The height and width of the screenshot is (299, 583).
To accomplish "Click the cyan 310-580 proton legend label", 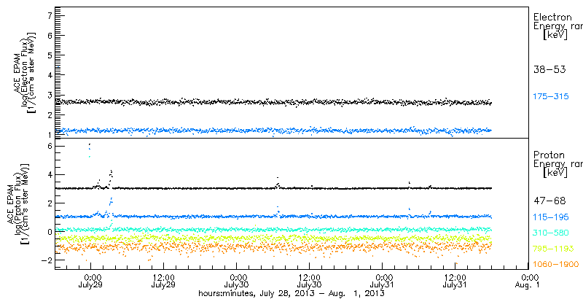I will click(x=551, y=233).
